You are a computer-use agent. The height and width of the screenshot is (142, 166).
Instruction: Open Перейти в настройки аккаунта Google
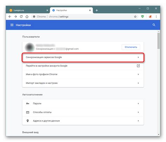[x=83, y=66]
